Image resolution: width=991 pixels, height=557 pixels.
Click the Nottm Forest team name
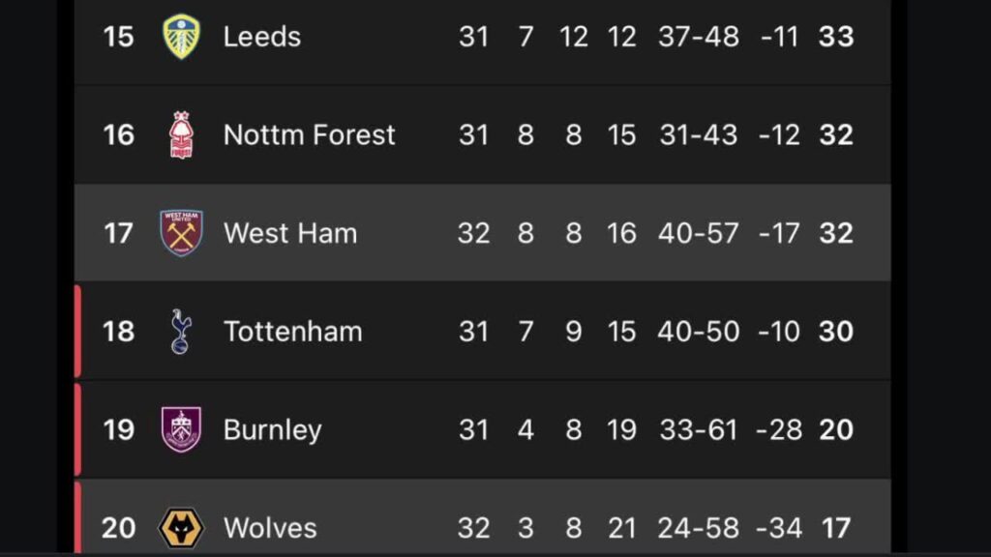click(310, 134)
